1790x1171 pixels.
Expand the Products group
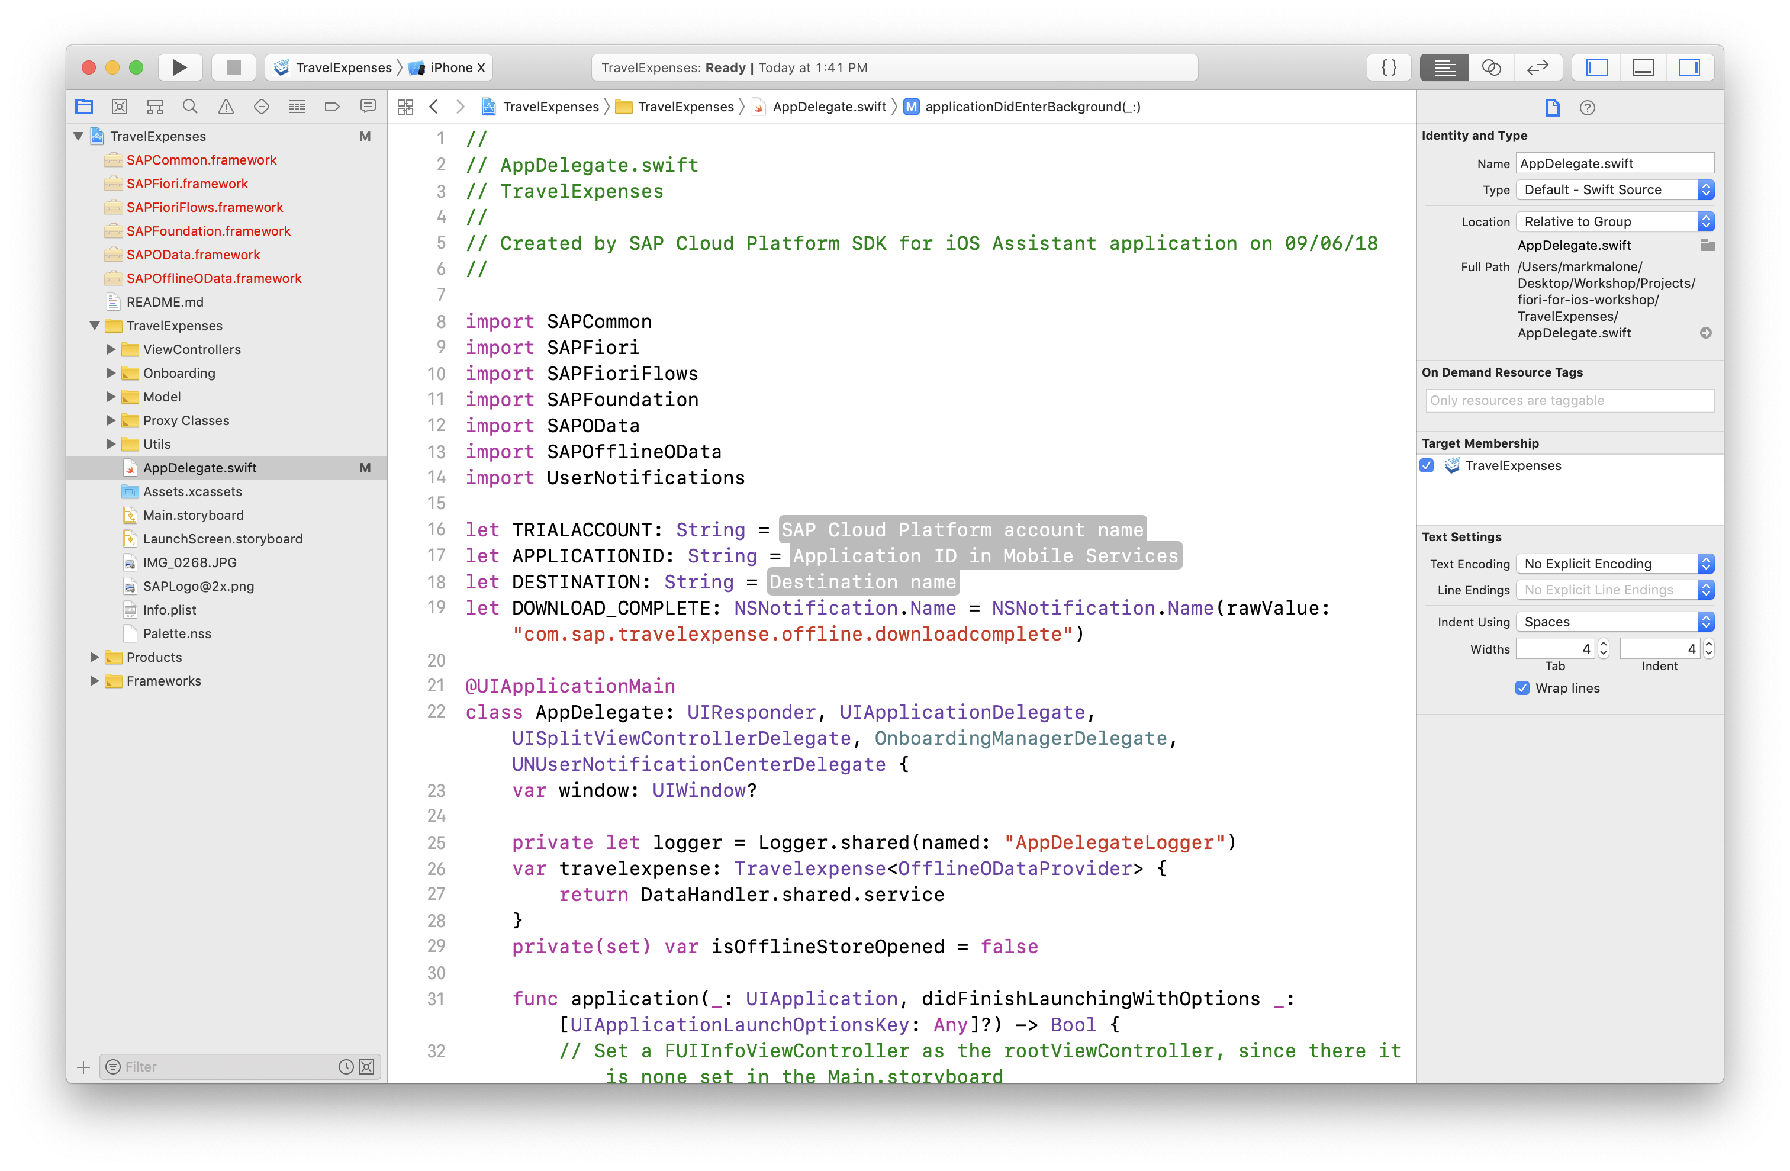[95, 657]
